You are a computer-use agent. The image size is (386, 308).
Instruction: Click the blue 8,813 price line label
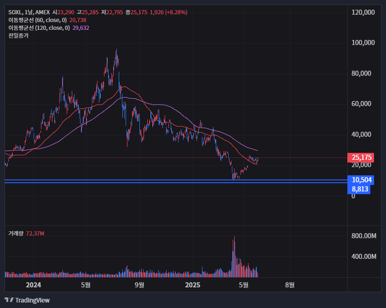(359, 189)
